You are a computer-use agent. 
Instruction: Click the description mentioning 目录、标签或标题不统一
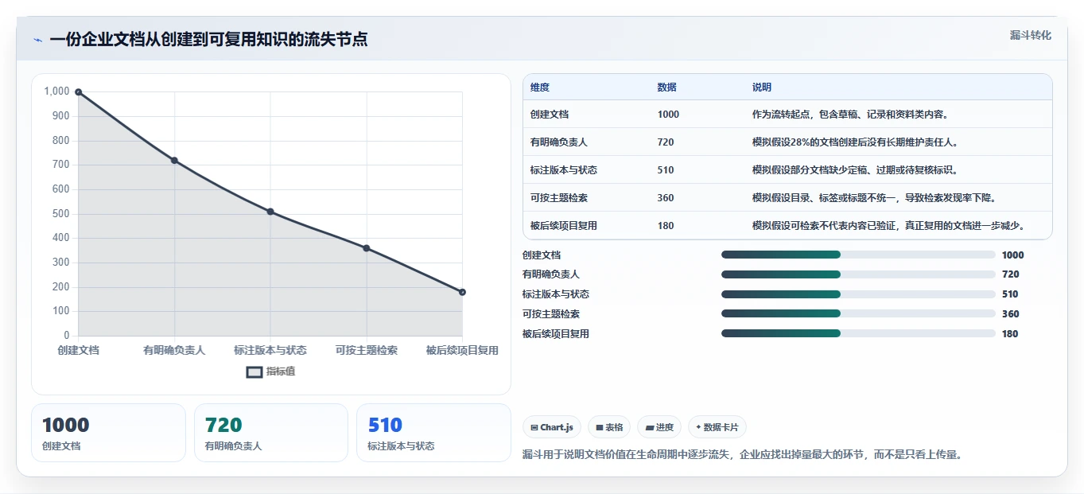[x=874, y=198]
